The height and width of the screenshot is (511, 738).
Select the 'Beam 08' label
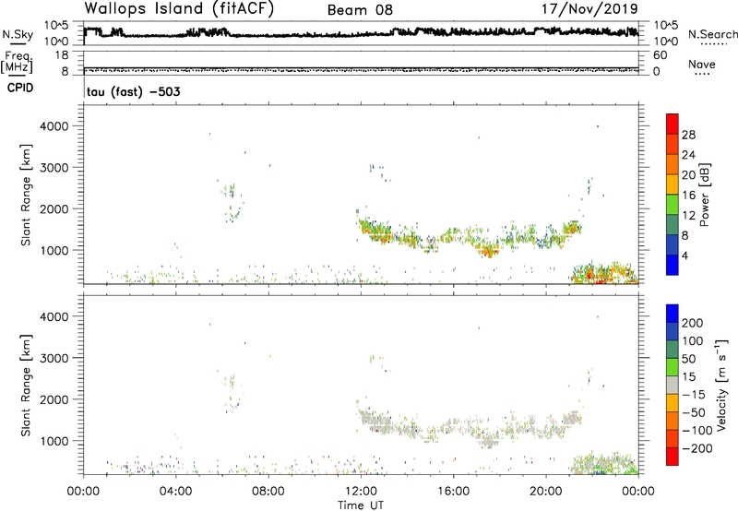pos(360,10)
